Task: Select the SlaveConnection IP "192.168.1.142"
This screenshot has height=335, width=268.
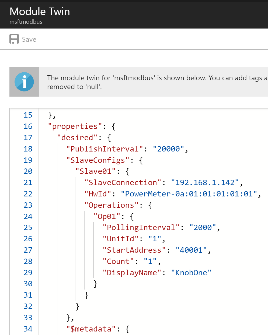Action: point(205,182)
